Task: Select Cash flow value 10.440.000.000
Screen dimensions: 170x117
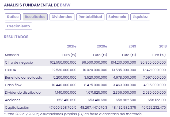Action: 64,85
